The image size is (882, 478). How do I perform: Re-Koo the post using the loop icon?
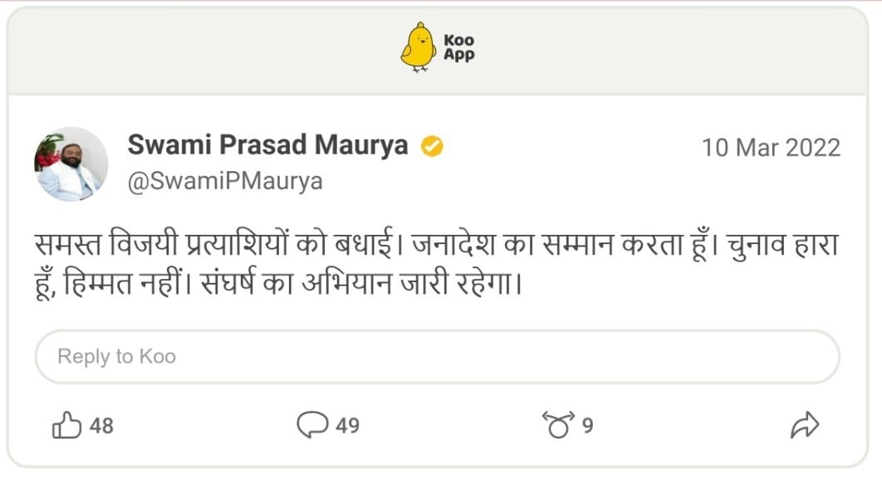tap(559, 425)
